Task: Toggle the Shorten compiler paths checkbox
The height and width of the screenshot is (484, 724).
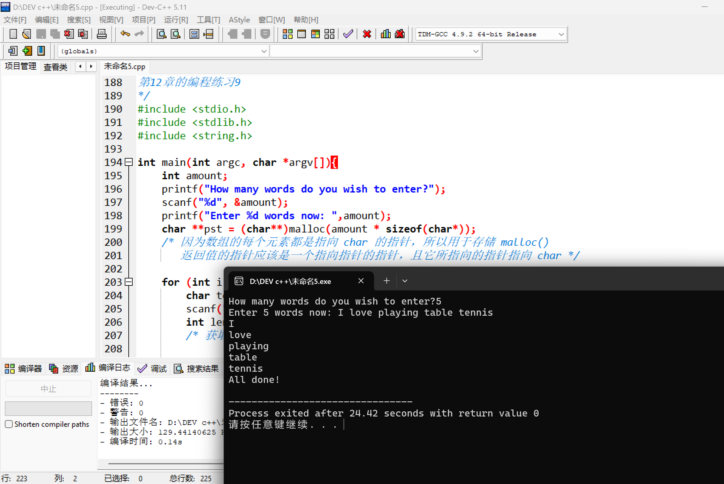Action: pyautogui.click(x=9, y=424)
